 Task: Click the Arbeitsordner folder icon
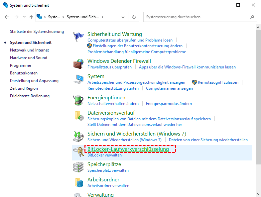pyautogui.click(x=79, y=182)
